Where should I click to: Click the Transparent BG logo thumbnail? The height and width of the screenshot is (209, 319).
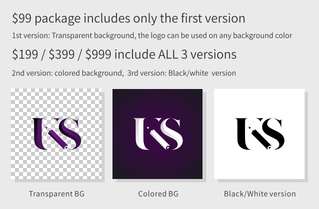click(x=56, y=134)
